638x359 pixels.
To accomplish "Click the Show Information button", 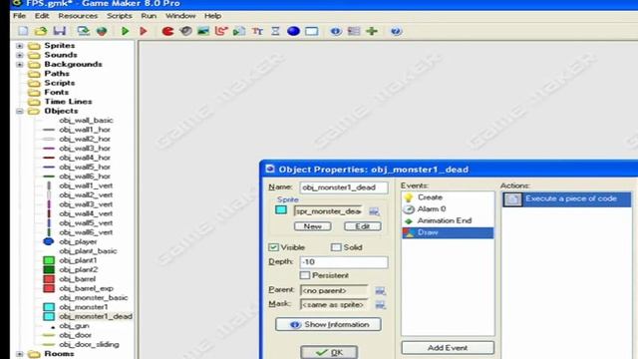I will coord(328,324).
